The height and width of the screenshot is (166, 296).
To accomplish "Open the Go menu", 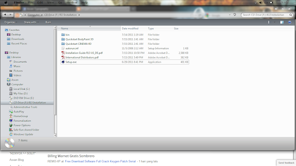I will tap(60, 2).
